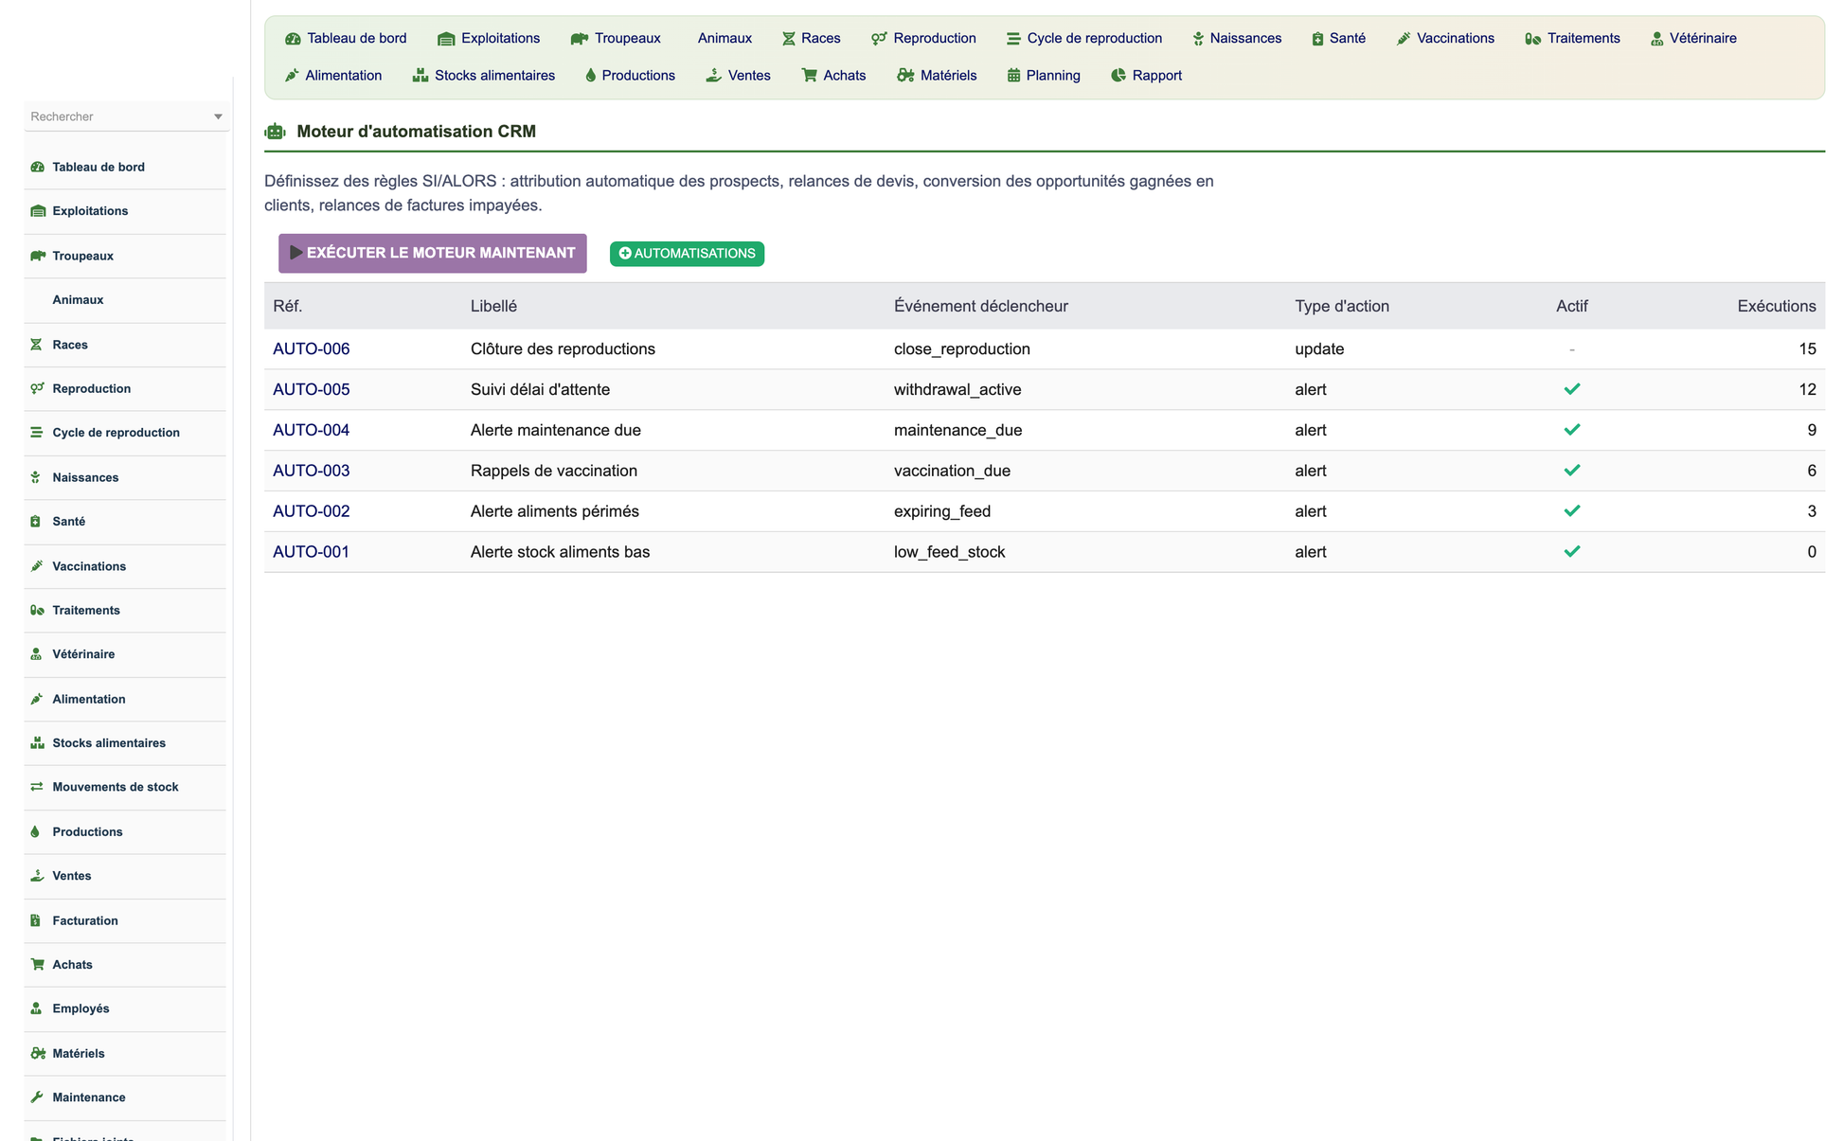This screenshot has height=1141, width=1843.
Task: Click the Employés person icon in sidebar
Action: coord(36,1008)
